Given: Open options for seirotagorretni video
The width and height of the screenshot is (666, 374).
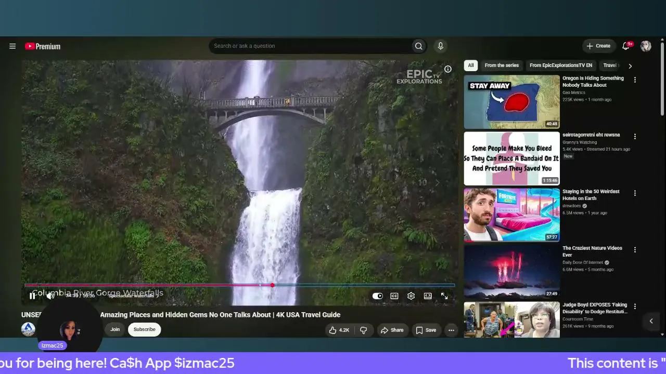Looking at the screenshot, I should (x=635, y=137).
